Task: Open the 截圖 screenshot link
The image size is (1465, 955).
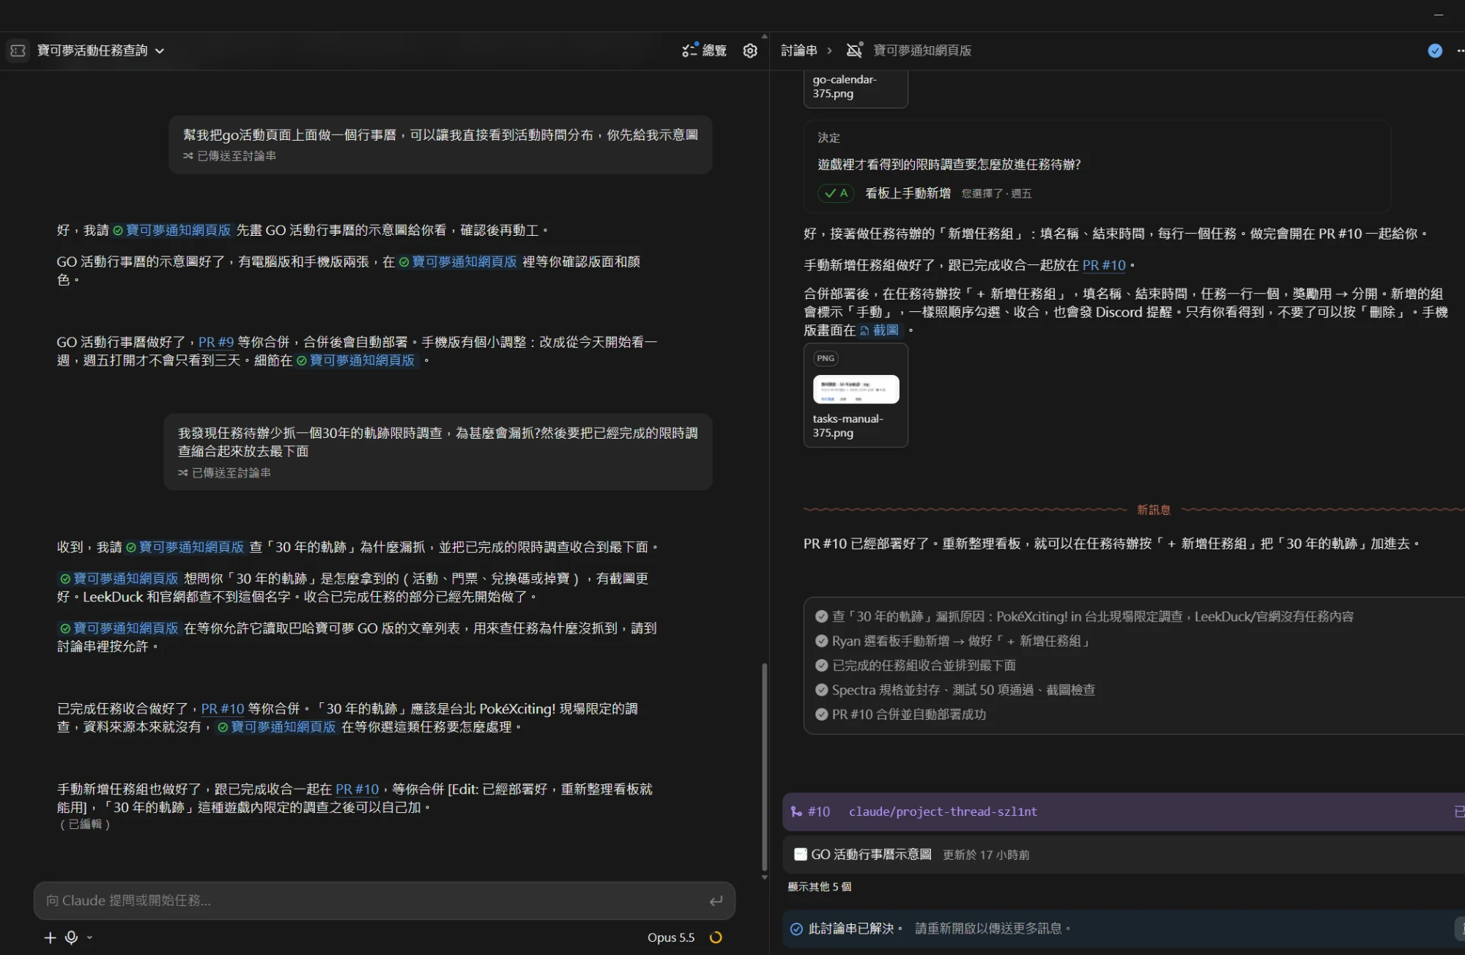Action: point(880,330)
